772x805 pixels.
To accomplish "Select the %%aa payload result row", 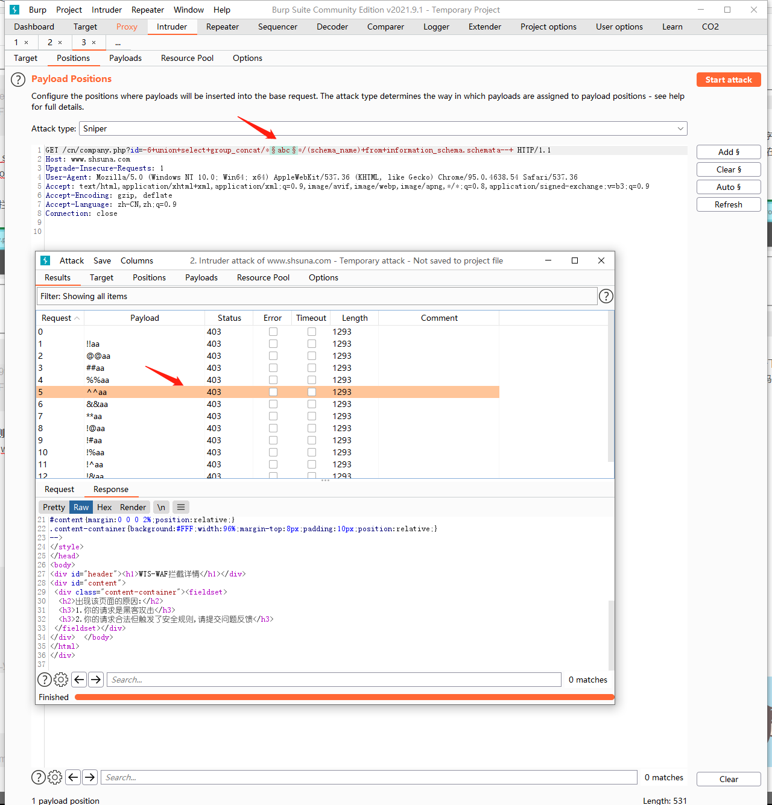I will coord(267,380).
